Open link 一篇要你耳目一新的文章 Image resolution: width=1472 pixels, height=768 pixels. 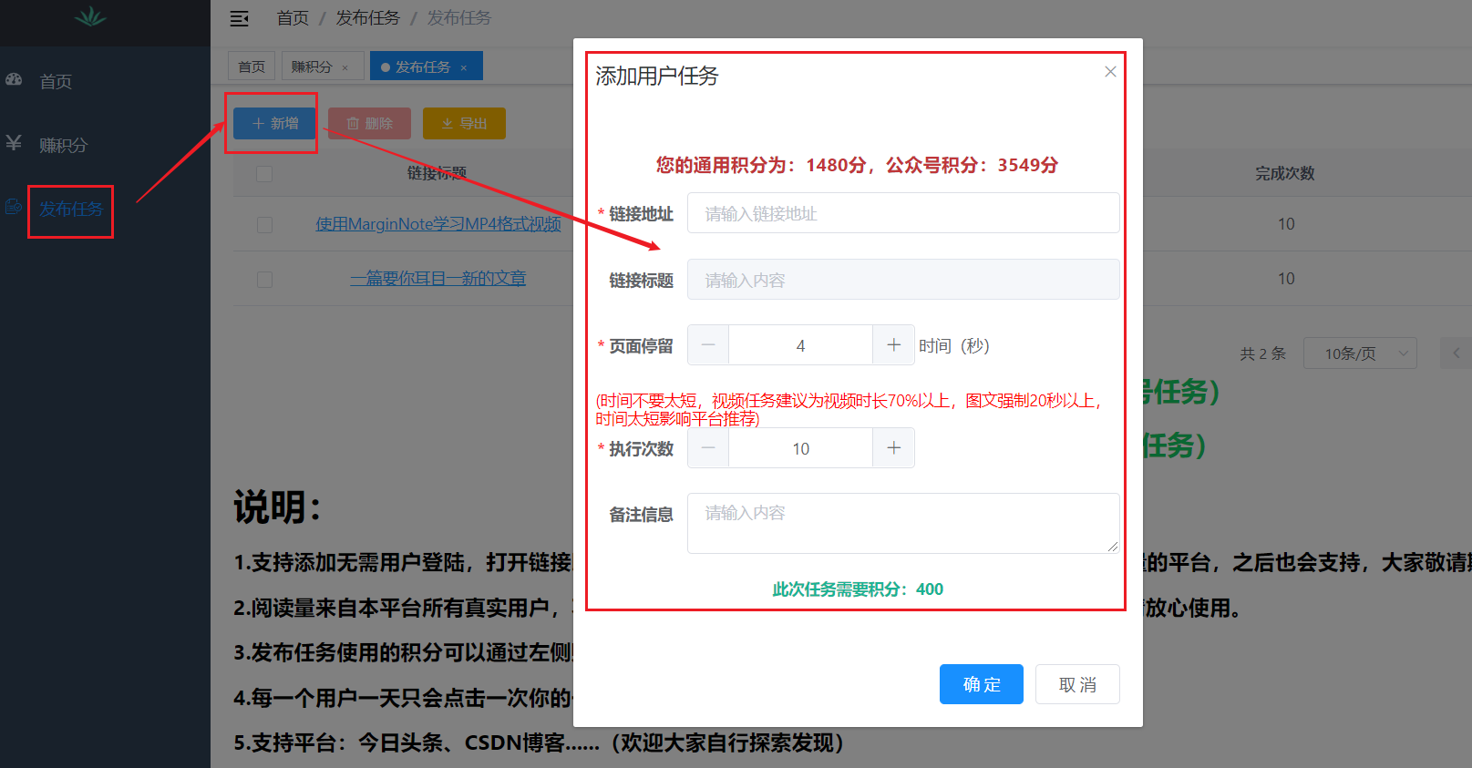438,279
